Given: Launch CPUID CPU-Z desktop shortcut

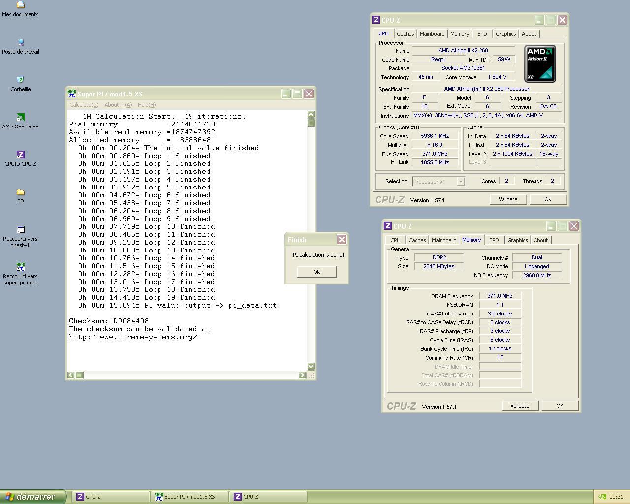Looking at the screenshot, I should tap(20, 158).
